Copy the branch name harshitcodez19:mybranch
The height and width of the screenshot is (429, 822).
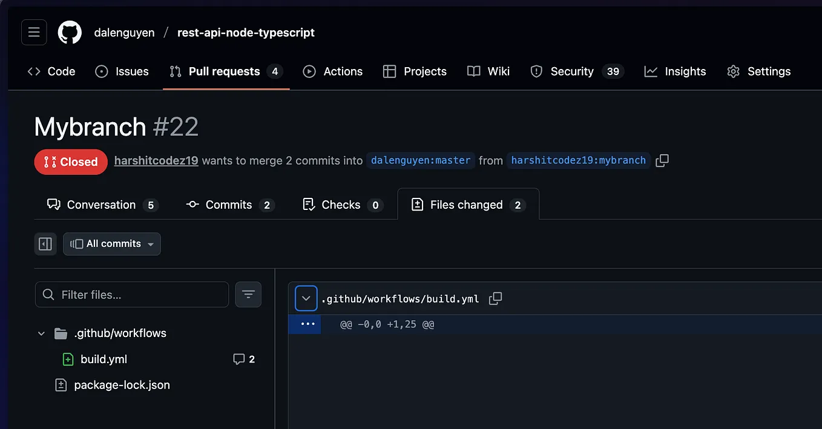(x=662, y=160)
